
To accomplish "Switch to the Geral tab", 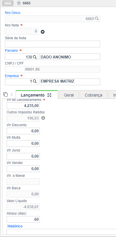I will [x=69, y=95].
